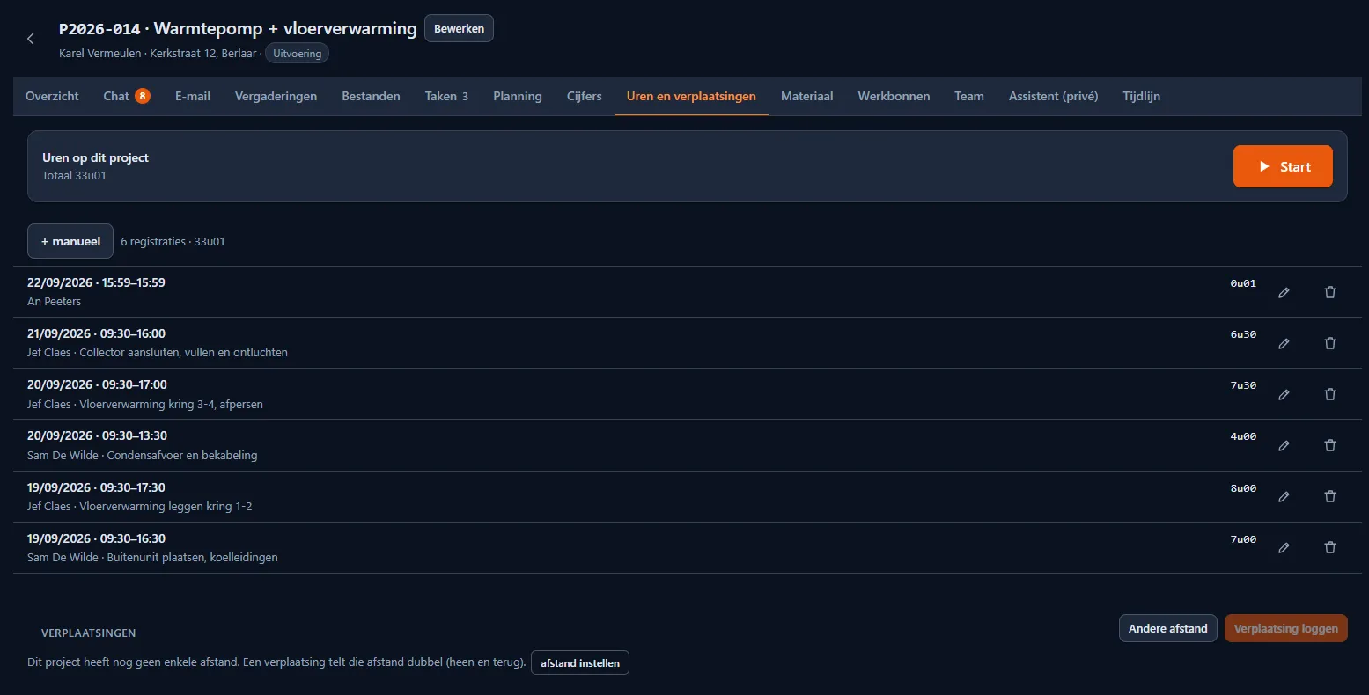
Task: Edit the Collector aansluiten time entry
Action: (1284, 343)
